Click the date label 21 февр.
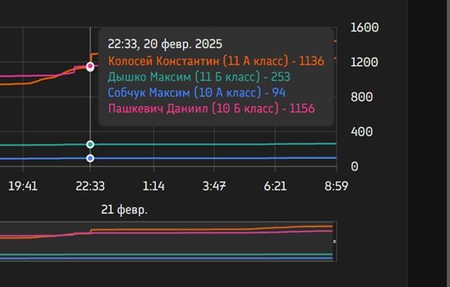The image size is (450, 287). (124, 210)
